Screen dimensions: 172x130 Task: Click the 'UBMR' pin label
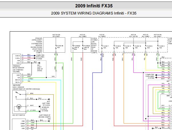click(23, 123)
